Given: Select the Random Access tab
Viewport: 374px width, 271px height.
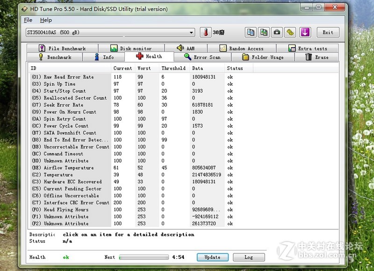Looking at the screenshot, I should coord(242,49).
